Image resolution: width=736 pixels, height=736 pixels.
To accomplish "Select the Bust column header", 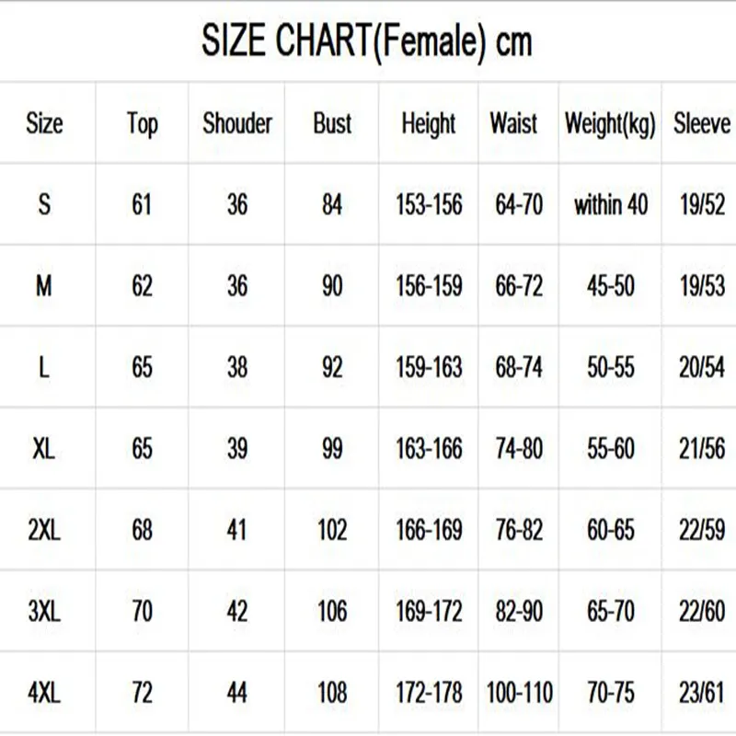I will click(332, 123).
